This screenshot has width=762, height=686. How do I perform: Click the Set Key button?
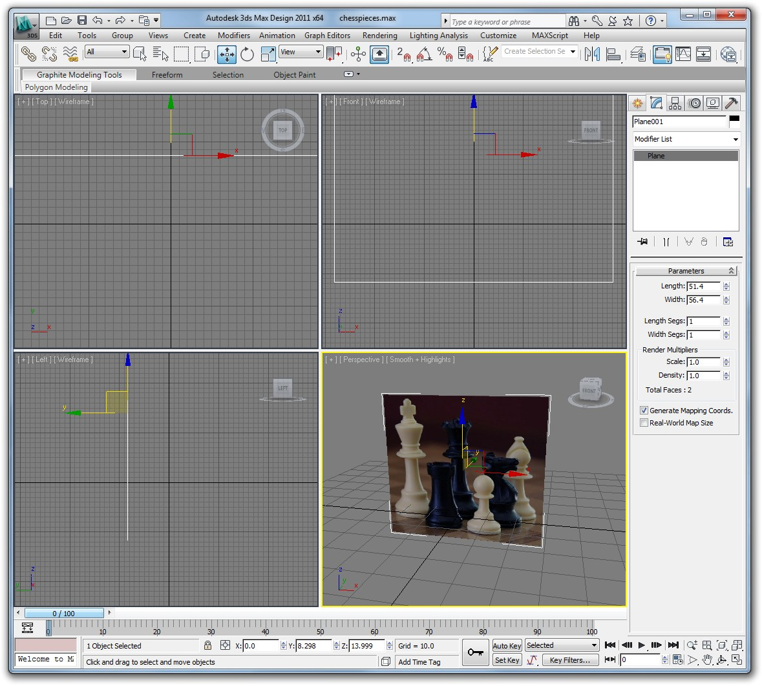tap(507, 660)
